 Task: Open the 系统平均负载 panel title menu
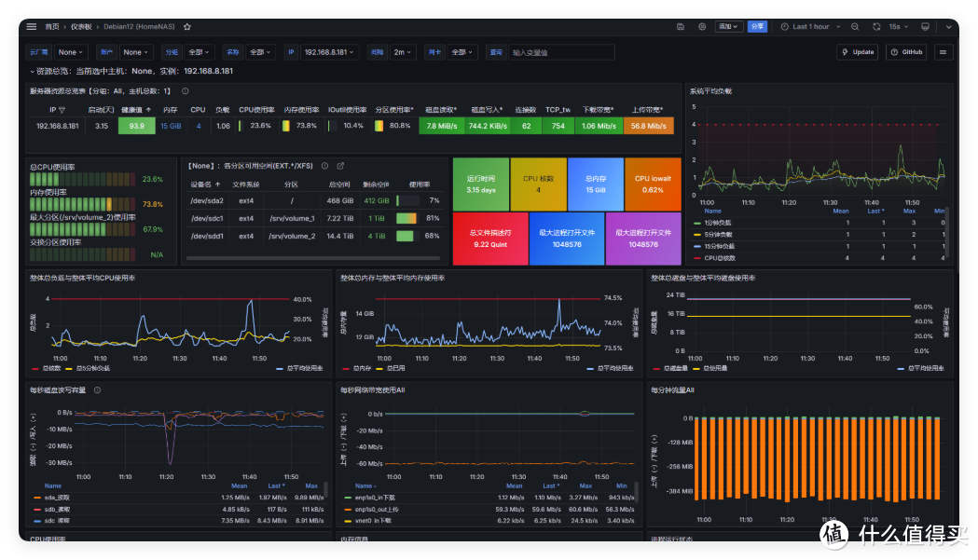[710, 91]
